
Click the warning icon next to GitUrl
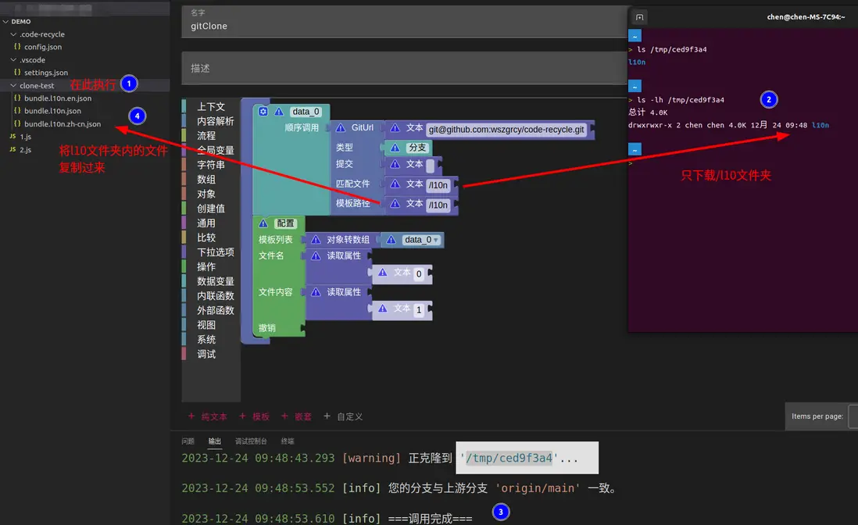341,127
